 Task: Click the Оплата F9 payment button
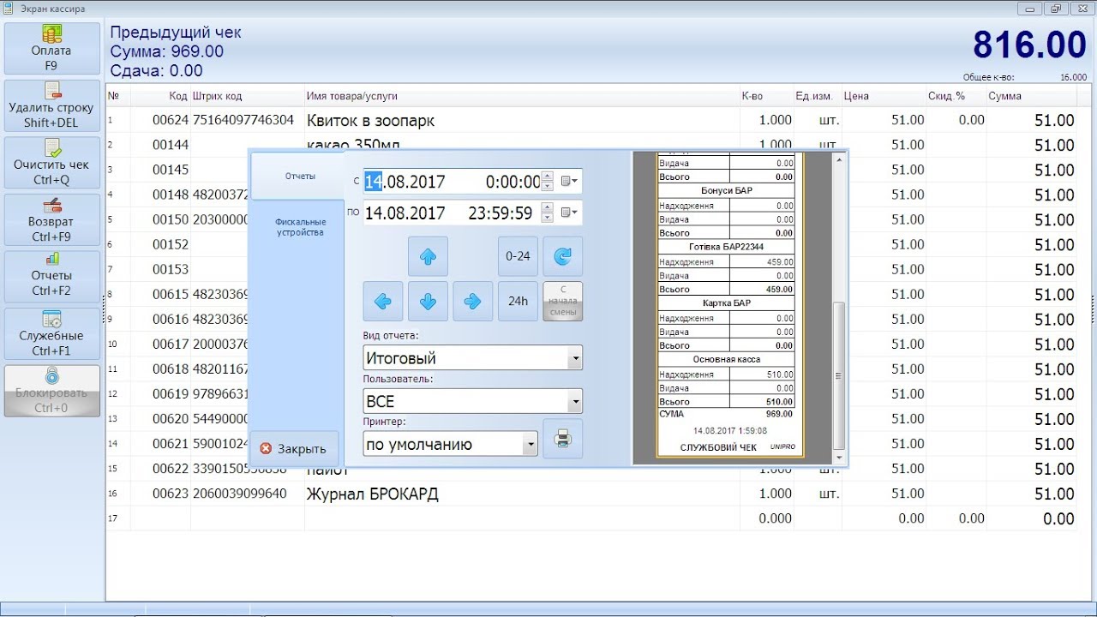pos(51,49)
